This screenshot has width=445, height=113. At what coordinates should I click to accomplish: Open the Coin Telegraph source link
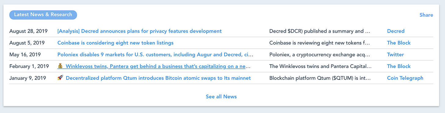pyautogui.click(x=405, y=78)
